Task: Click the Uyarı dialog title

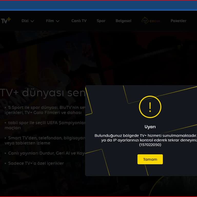Action: [x=150, y=127]
